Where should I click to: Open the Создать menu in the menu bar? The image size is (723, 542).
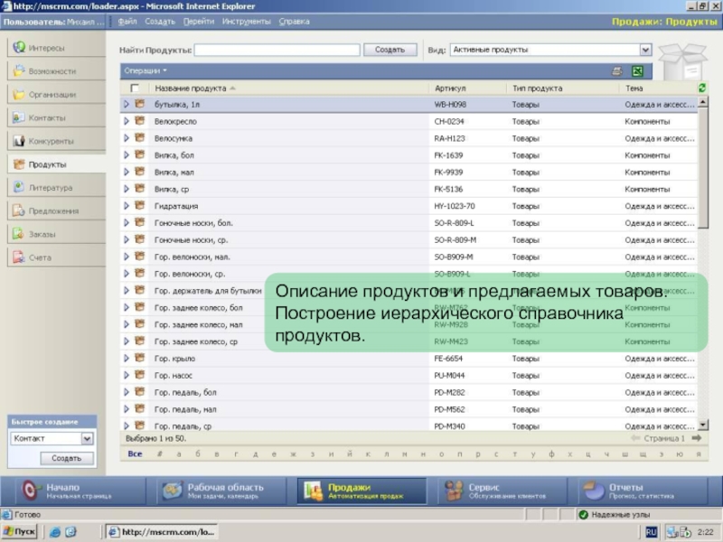(160, 22)
